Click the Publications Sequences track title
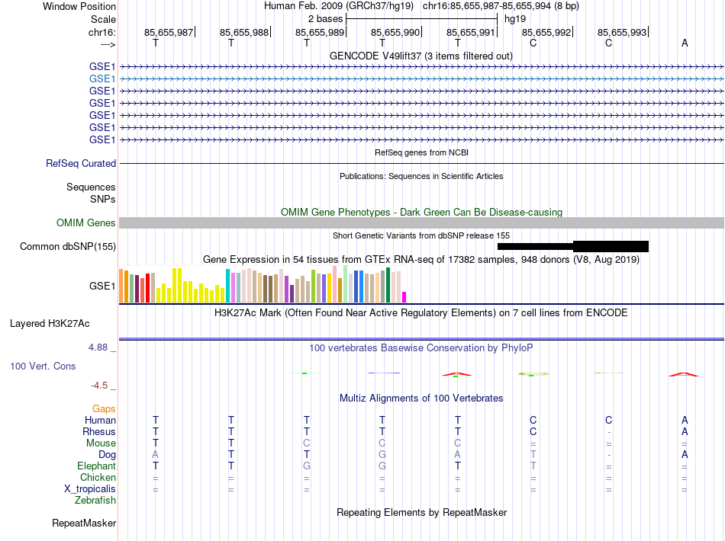 tap(421, 176)
